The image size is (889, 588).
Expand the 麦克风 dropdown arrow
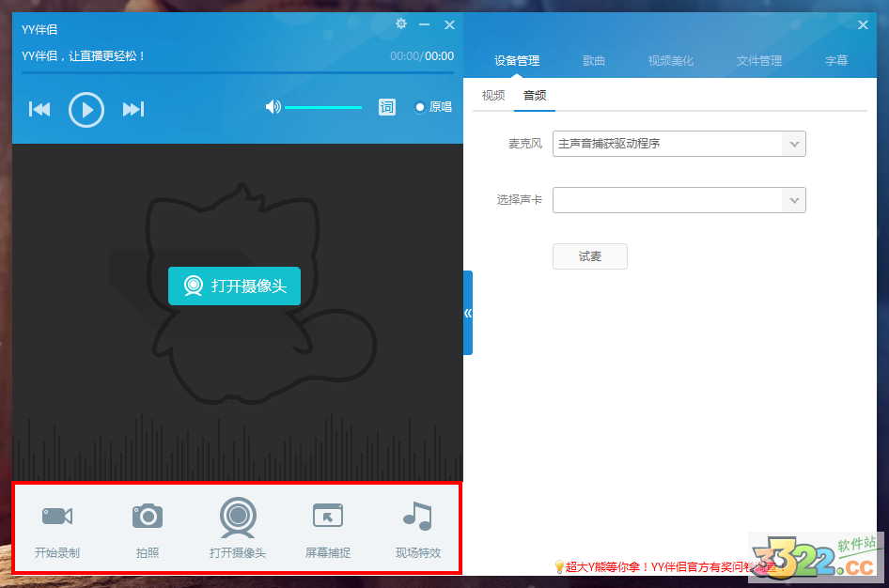tap(794, 144)
